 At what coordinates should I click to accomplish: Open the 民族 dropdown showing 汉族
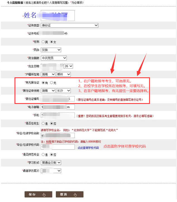pos(51,50)
